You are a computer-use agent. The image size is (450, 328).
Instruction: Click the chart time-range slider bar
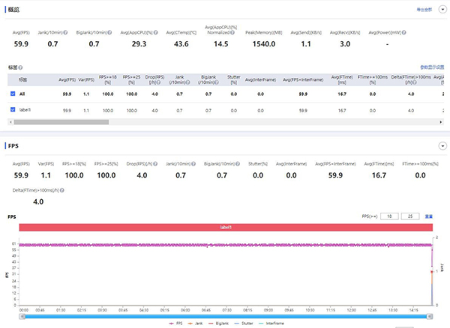click(225, 315)
